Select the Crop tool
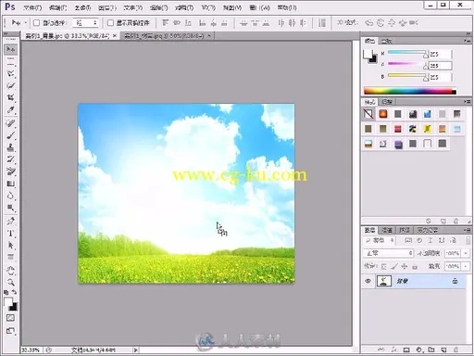 pos(11,97)
